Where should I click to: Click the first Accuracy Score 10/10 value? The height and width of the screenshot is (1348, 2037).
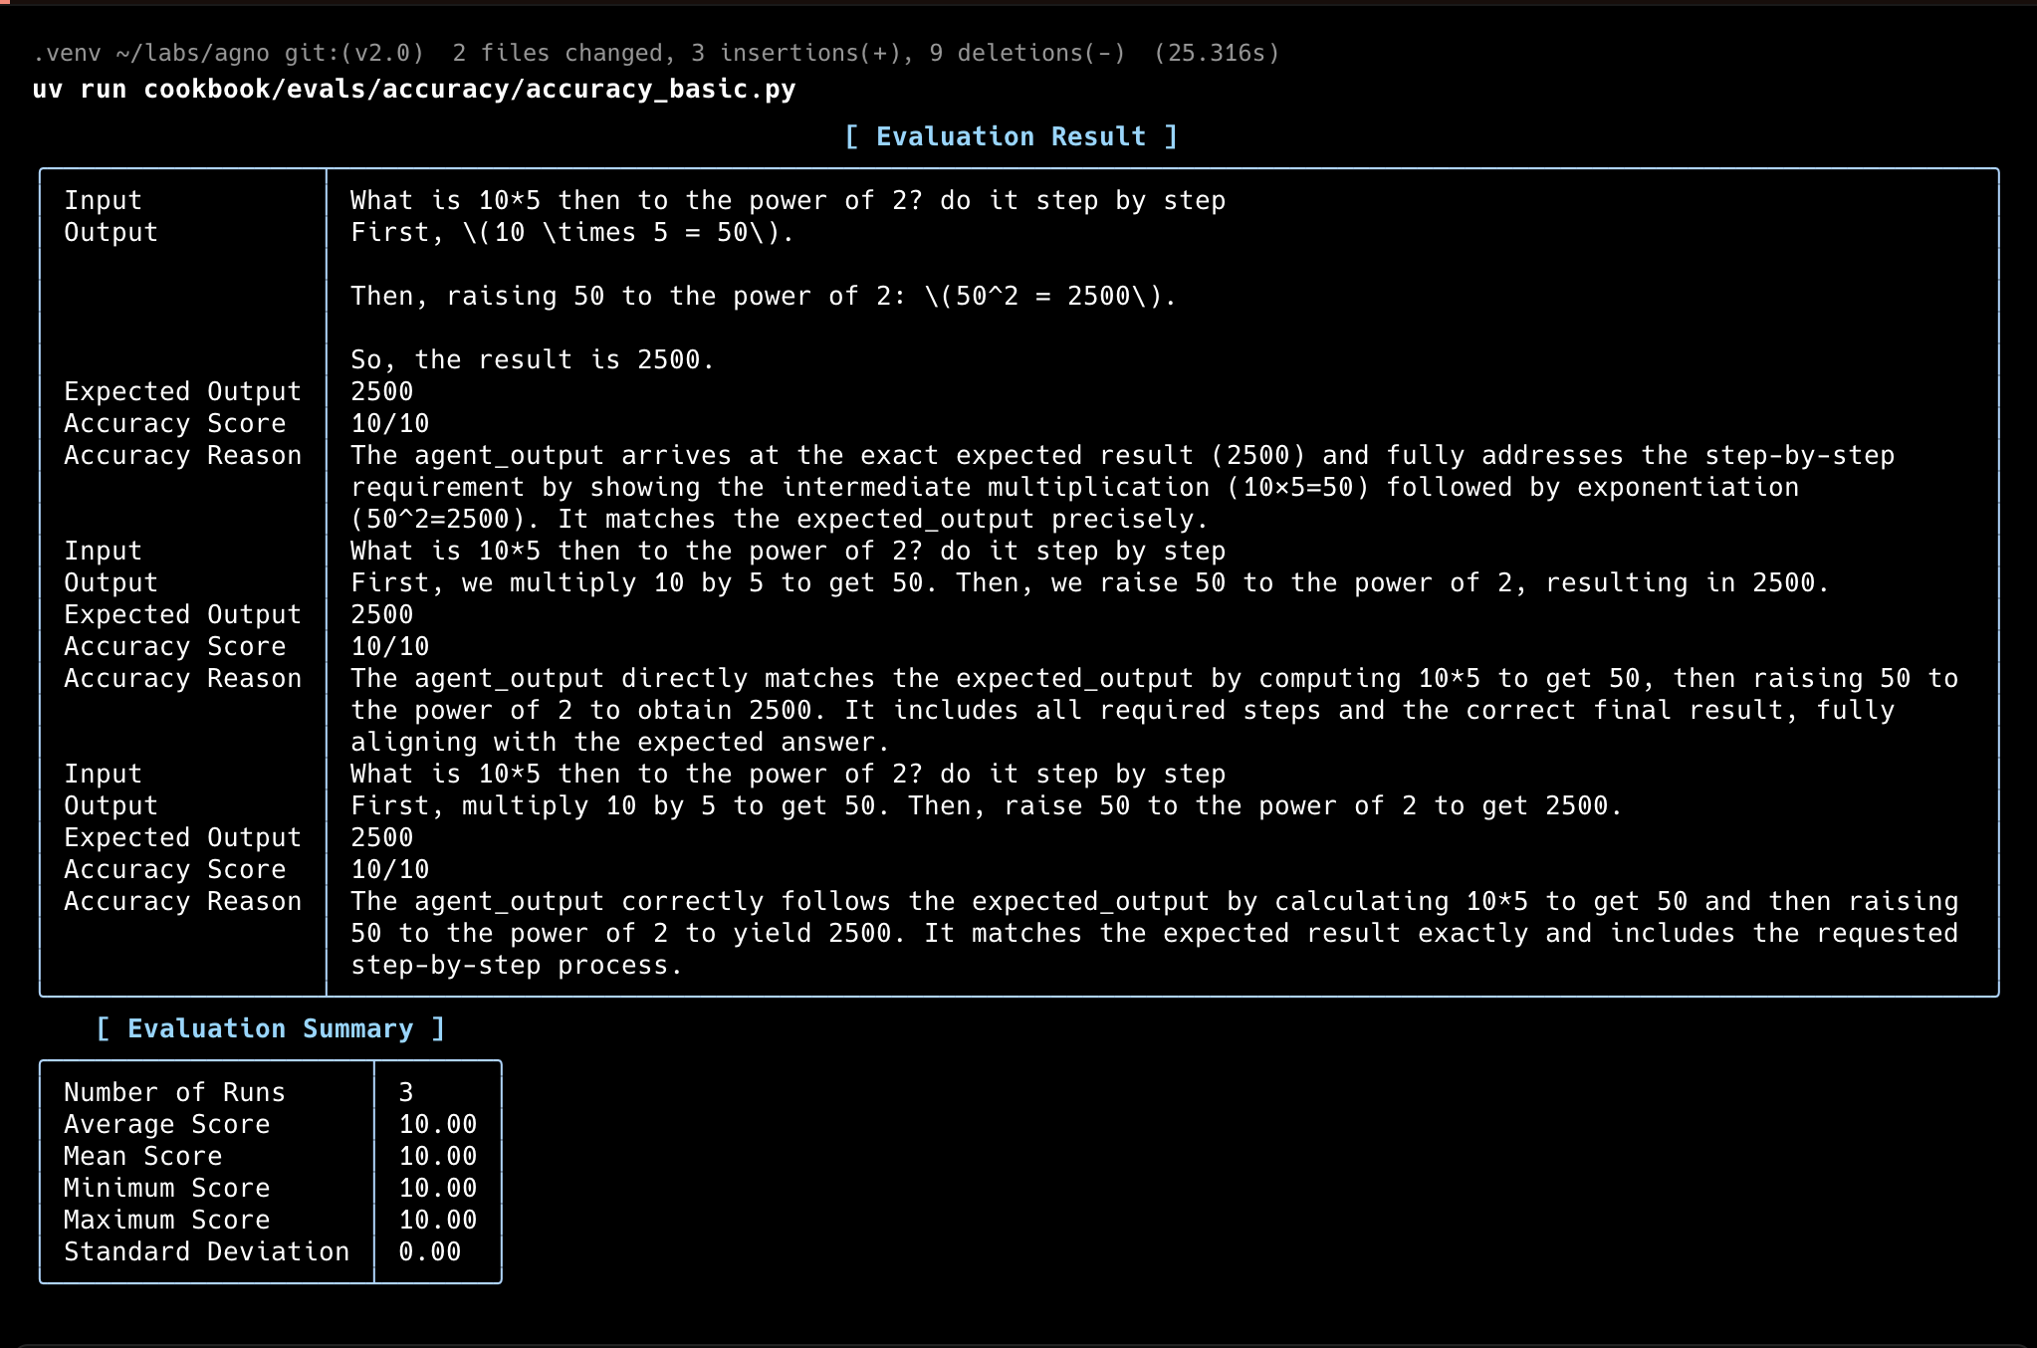389,423
